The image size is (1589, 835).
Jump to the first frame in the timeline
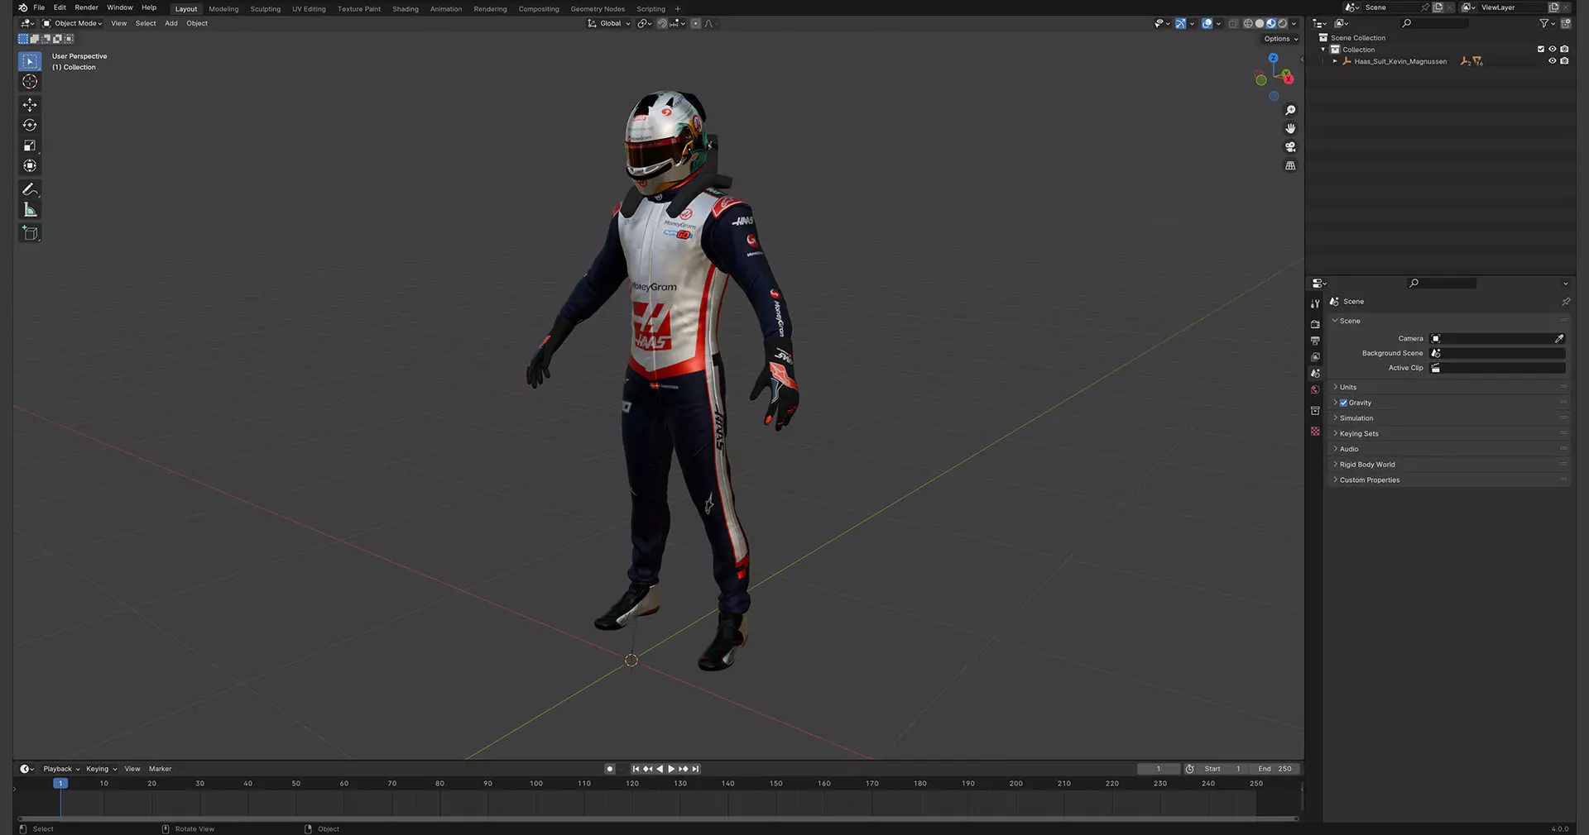tap(636, 769)
